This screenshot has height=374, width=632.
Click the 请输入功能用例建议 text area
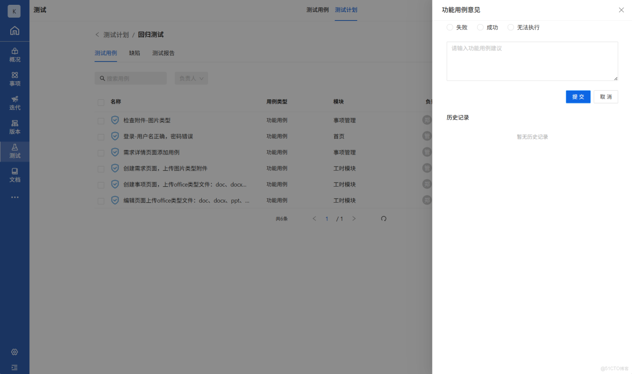pyautogui.click(x=532, y=61)
